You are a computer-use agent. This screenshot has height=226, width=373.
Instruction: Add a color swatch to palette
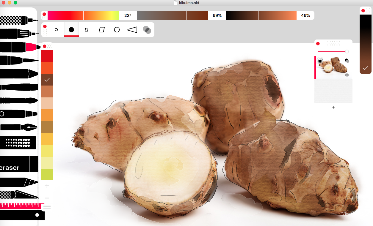(x=47, y=186)
